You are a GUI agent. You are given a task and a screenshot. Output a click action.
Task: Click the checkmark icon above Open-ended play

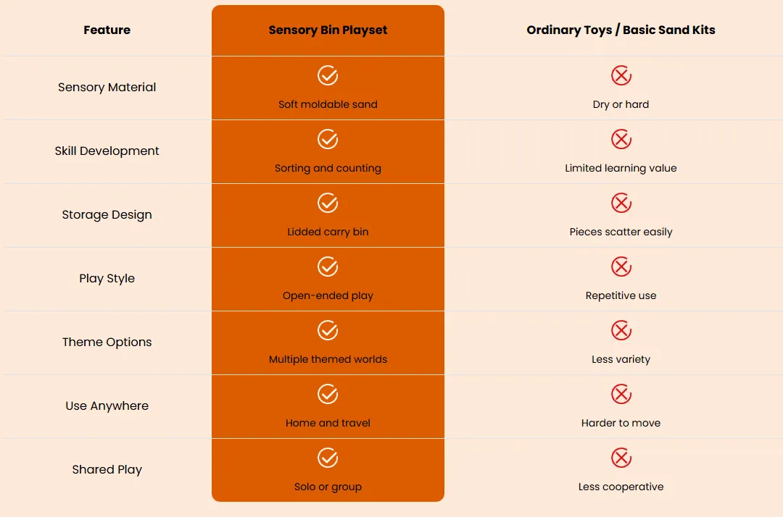pyautogui.click(x=328, y=266)
